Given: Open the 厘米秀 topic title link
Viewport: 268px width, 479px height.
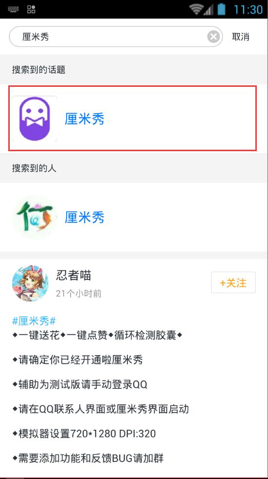Looking at the screenshot, I should [x=84, y=119].
